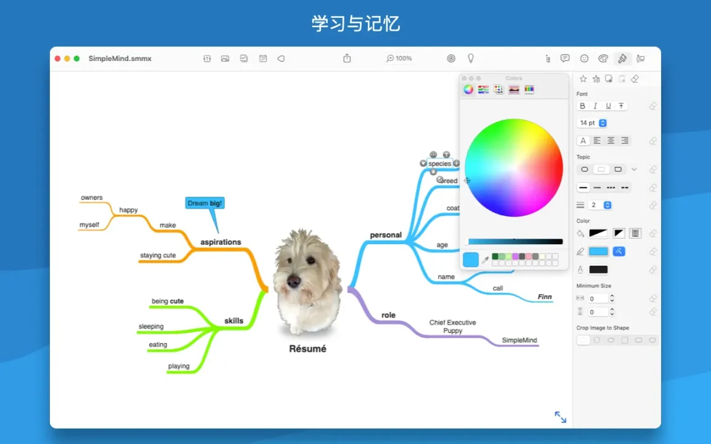Click the eyedropper in Colors panel
This screenshot has height=444, width=711.
coord(485,260)
